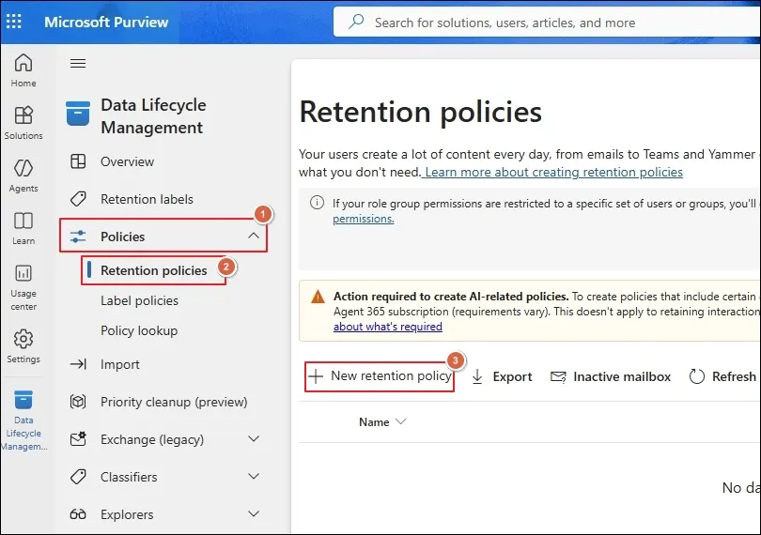Expand the Explorers chevron

click(x=254, y=513)
